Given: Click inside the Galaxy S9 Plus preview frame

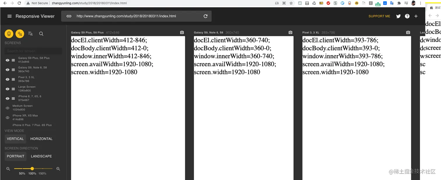Looking at the screenshot, I should click(128, 108).
